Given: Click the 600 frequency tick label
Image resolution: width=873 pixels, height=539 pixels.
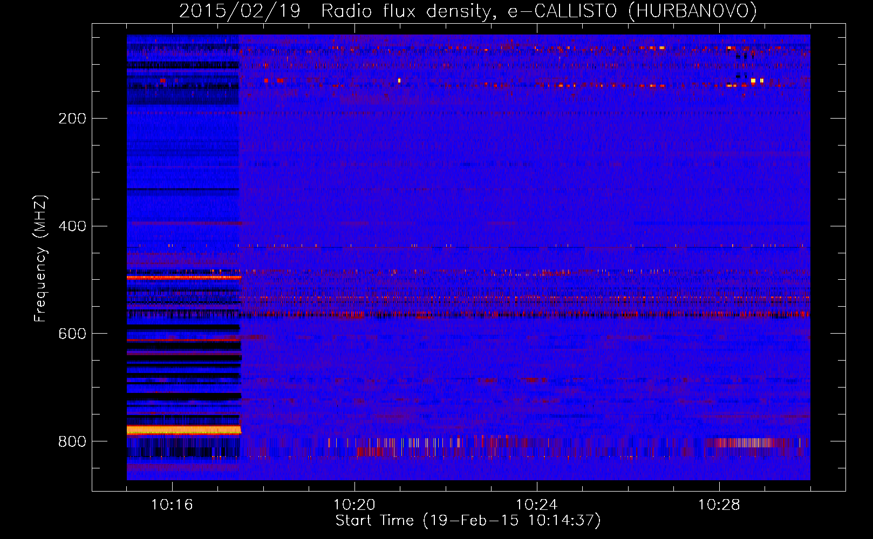Looking at the screenshot, I should [72, 334].
